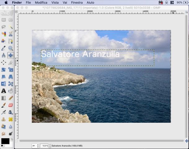Viewport: 189px width, 149px height.
Task: Activate the Perspective Clone tool
Action: pyautogui.click(x=4, y=126)
